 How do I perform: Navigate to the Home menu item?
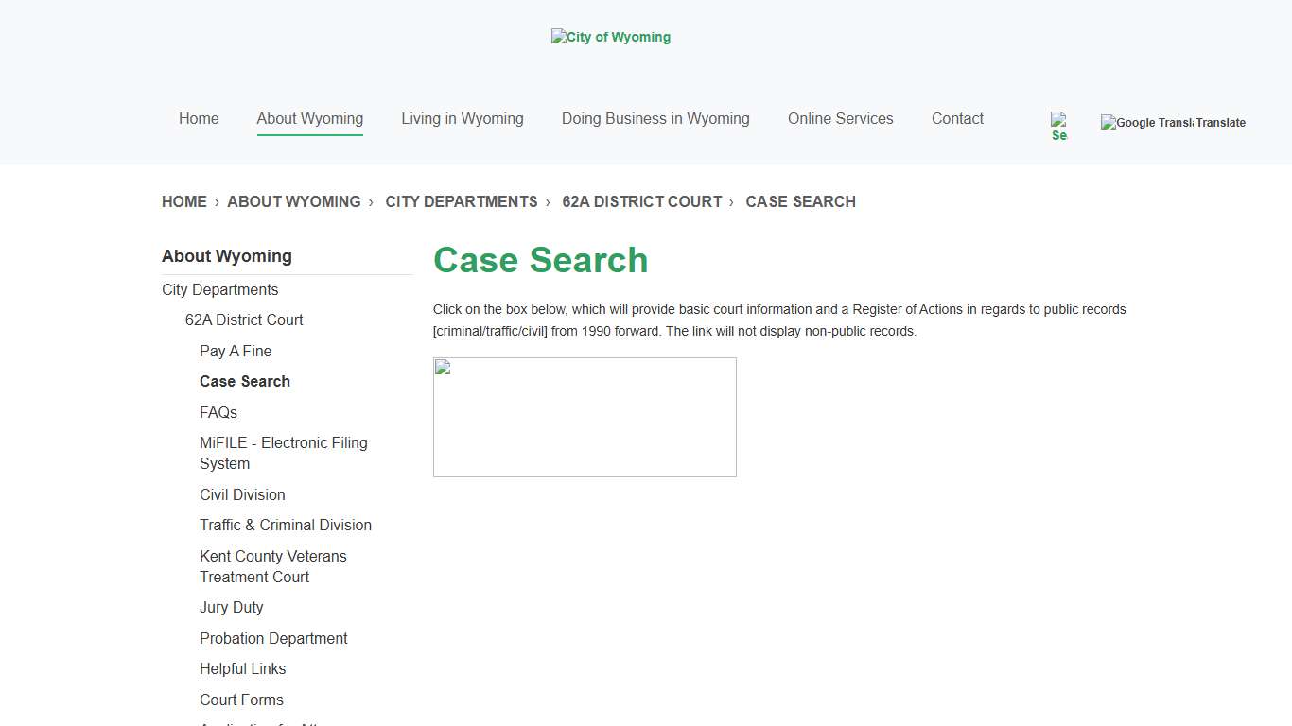tap(199, 118)
